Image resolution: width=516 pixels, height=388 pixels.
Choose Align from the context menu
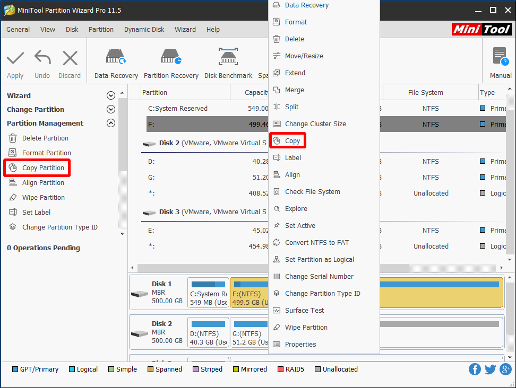tap(324, 175)
